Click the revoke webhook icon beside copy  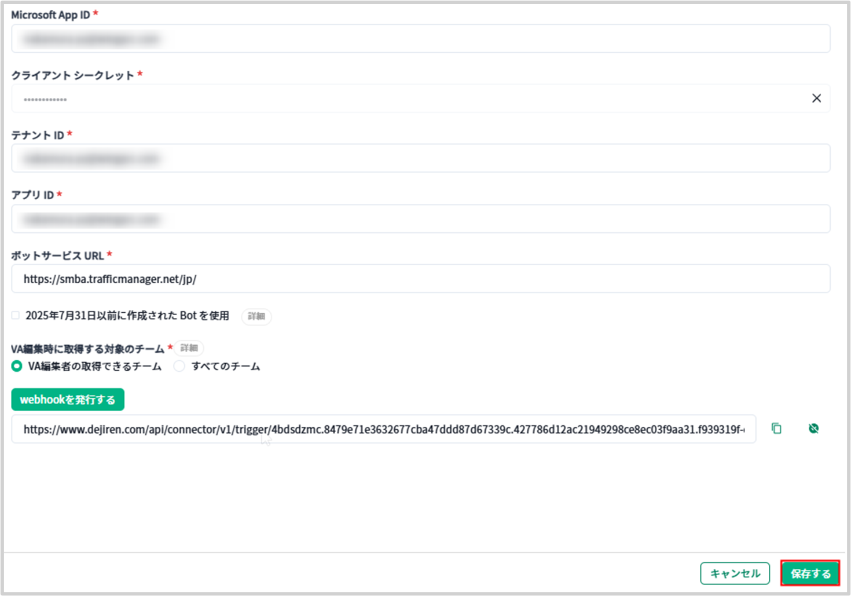pos(813,429)
